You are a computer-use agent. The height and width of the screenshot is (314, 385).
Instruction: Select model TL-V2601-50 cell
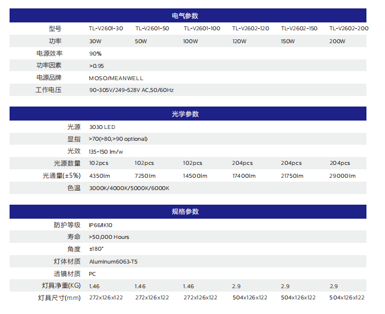point(152,29)
